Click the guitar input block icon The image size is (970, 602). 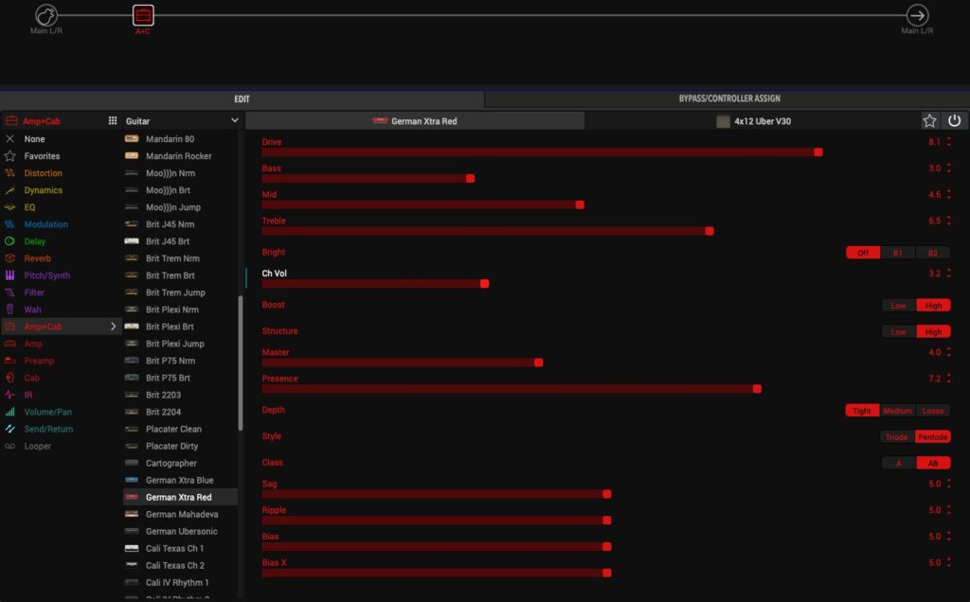pyautogui.click(x=46, y=15)
